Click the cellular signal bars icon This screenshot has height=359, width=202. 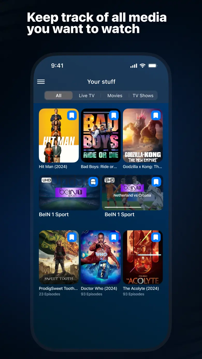click(x=134, y=66)
